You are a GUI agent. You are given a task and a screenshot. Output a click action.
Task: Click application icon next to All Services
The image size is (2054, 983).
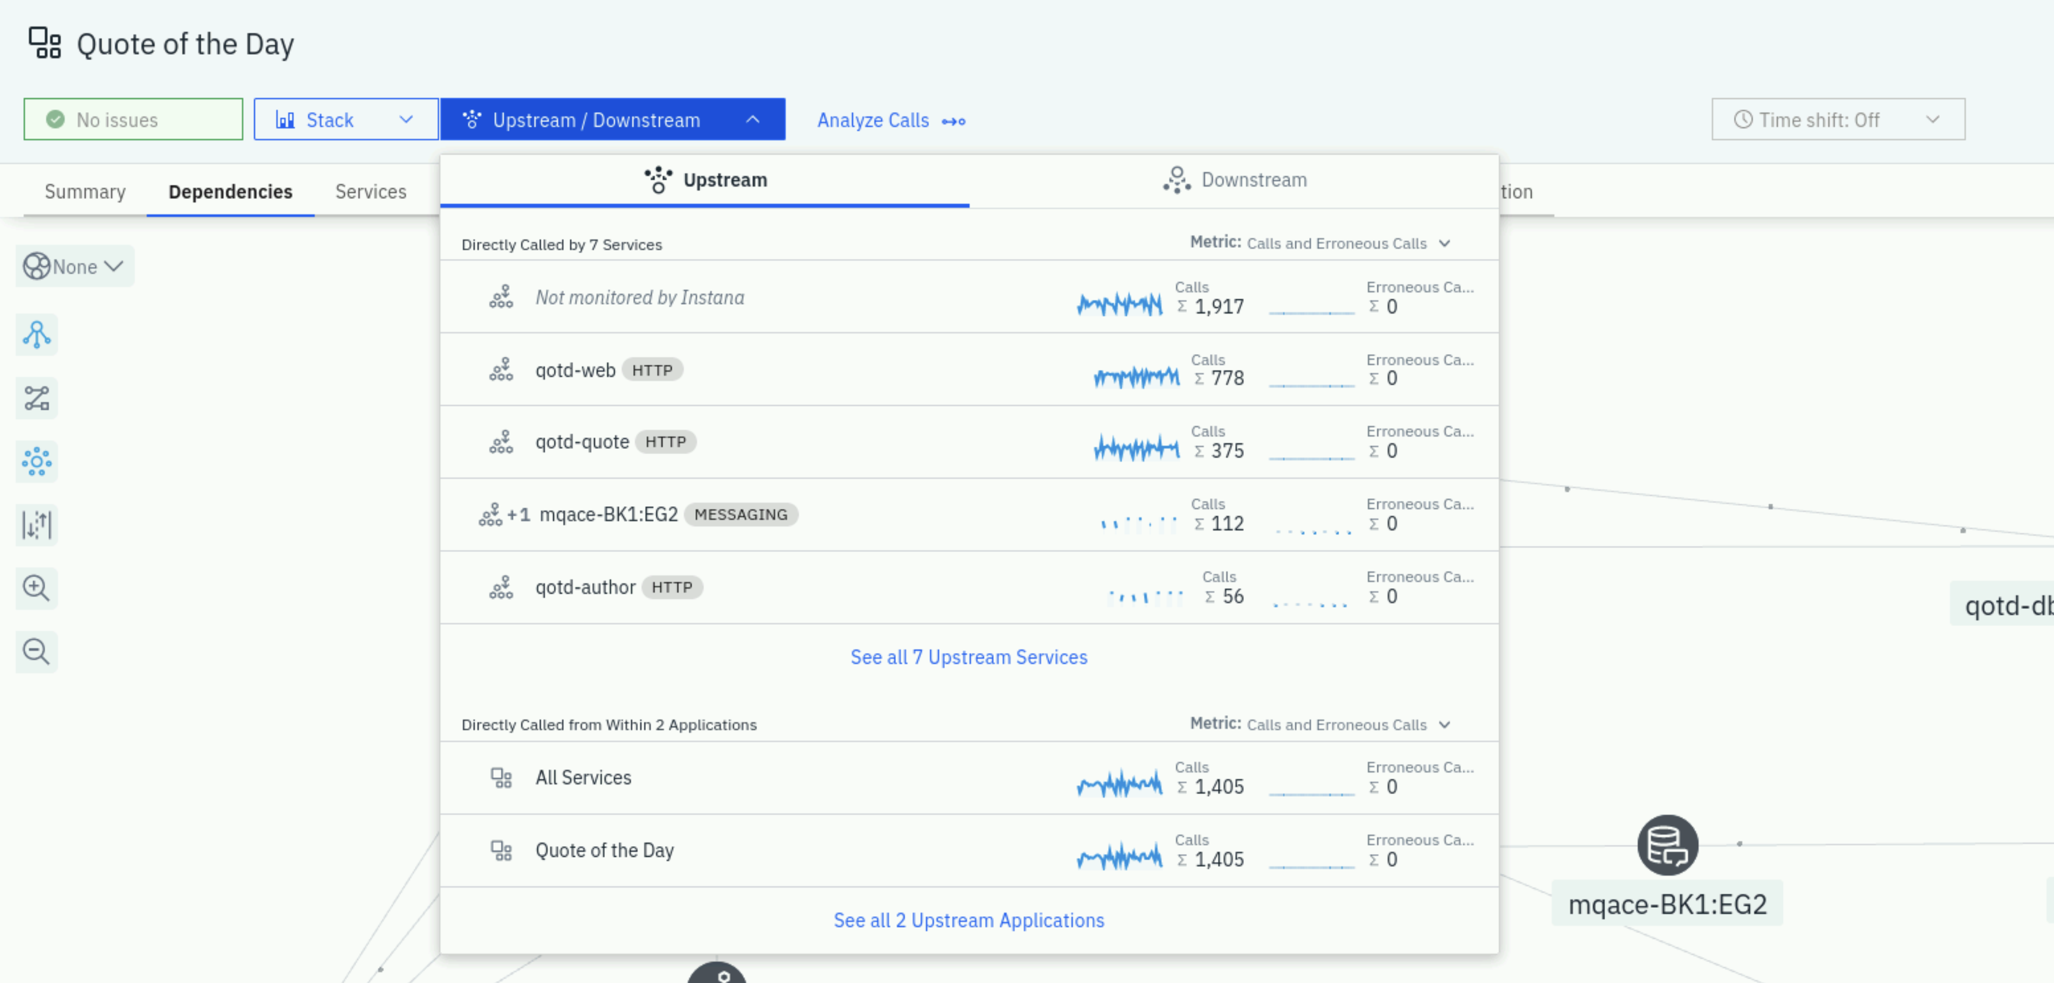pyautogui.click(x=501, y=777)
